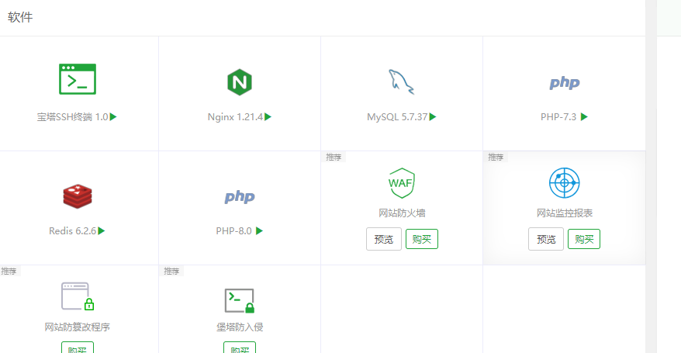Click the 网站防火墙 title text

[x=402, y=213]
